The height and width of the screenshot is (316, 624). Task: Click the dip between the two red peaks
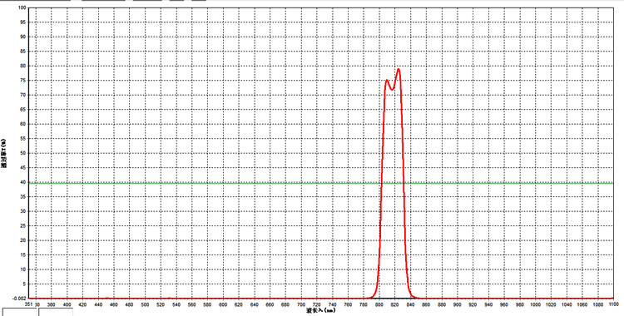[x=392, y=89]
